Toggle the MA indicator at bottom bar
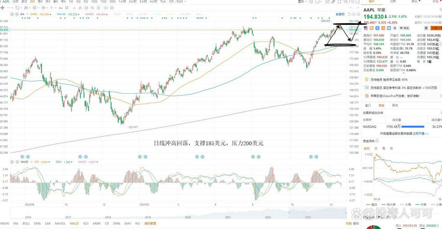This screenshot has width=442, height=229. coord(16,223)
